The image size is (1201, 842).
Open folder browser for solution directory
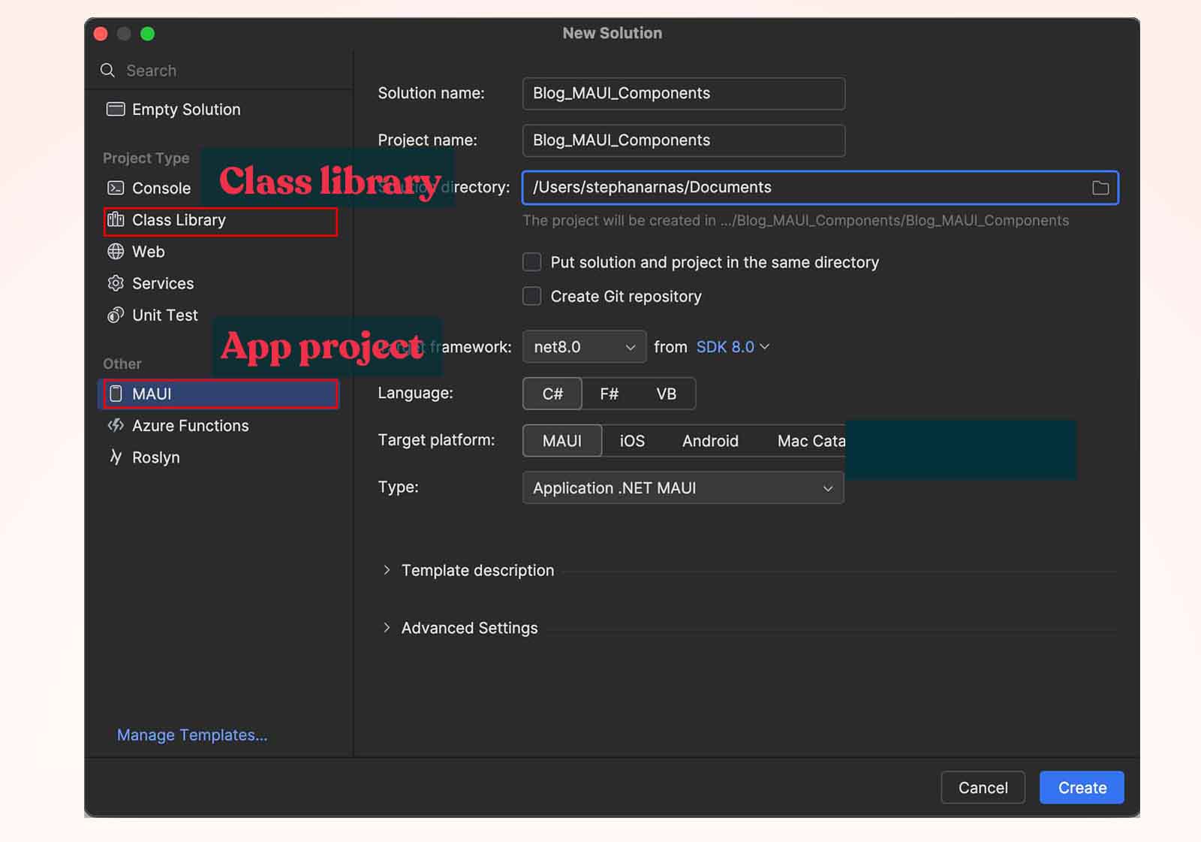point(1100,188)
